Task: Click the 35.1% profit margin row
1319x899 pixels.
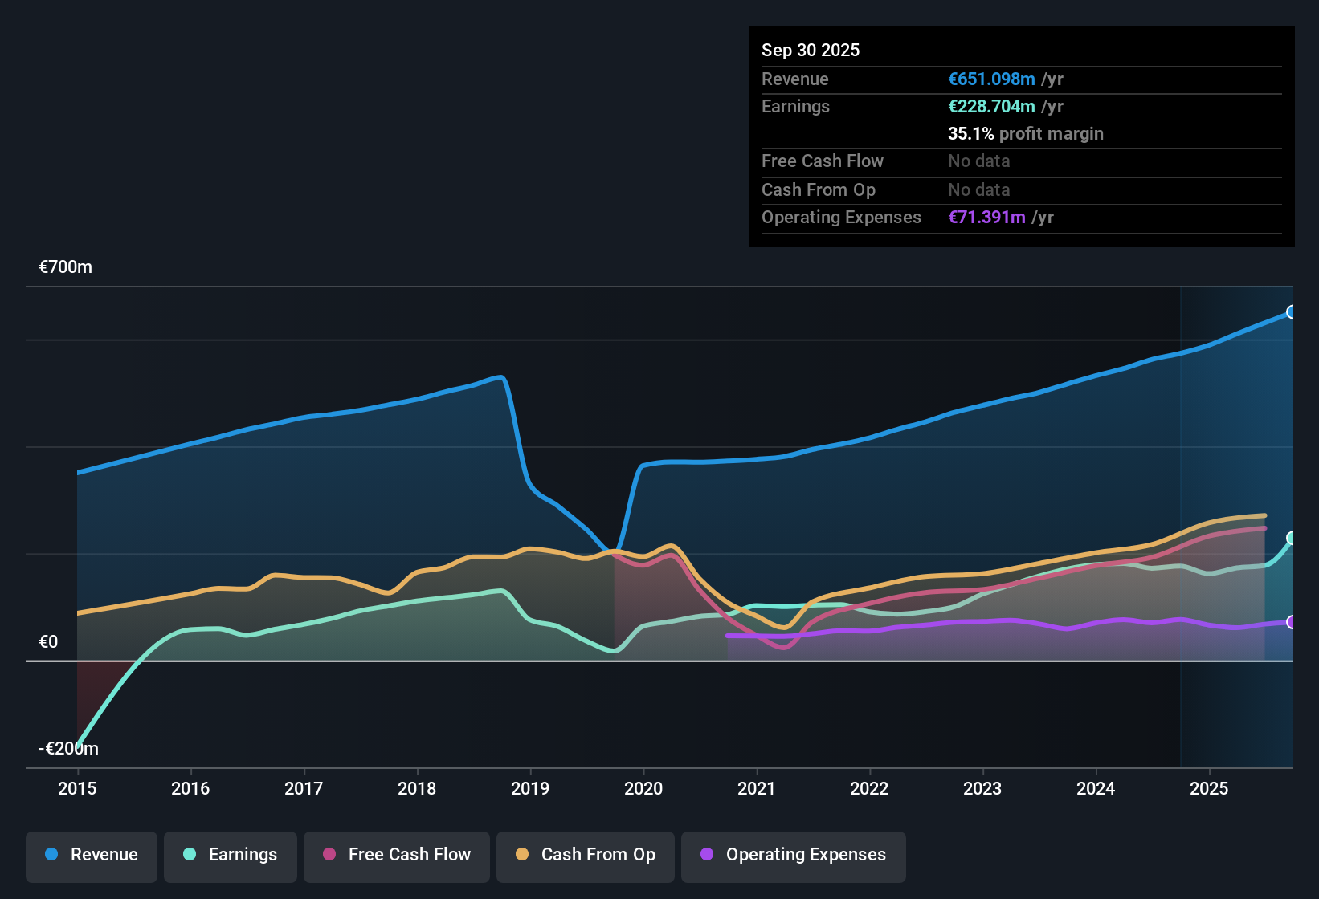Action: [x=1026, y=133]
